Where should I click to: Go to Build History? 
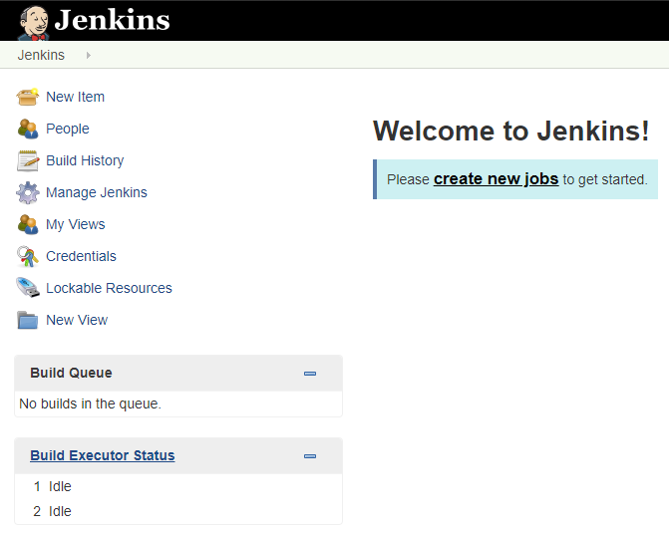click(x=85, y=160)
